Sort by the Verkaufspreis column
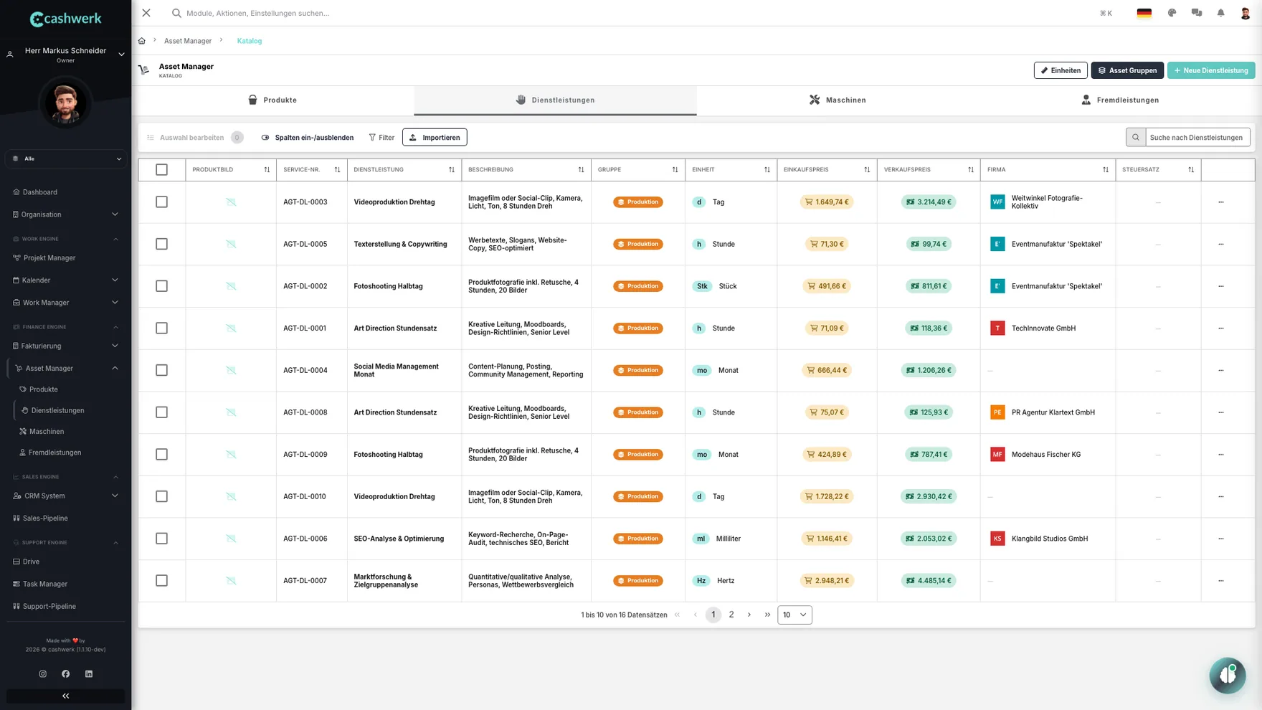Screen dimensions: 1262x710 [x=971, y=170]
